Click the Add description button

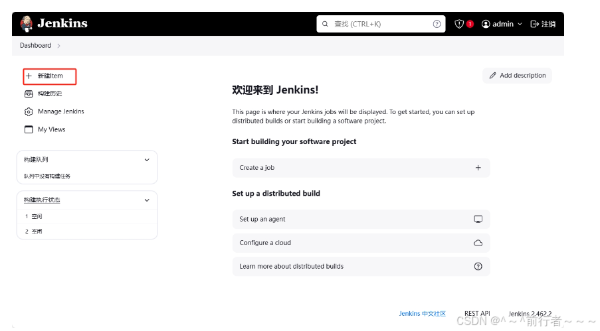click(518, 76)
